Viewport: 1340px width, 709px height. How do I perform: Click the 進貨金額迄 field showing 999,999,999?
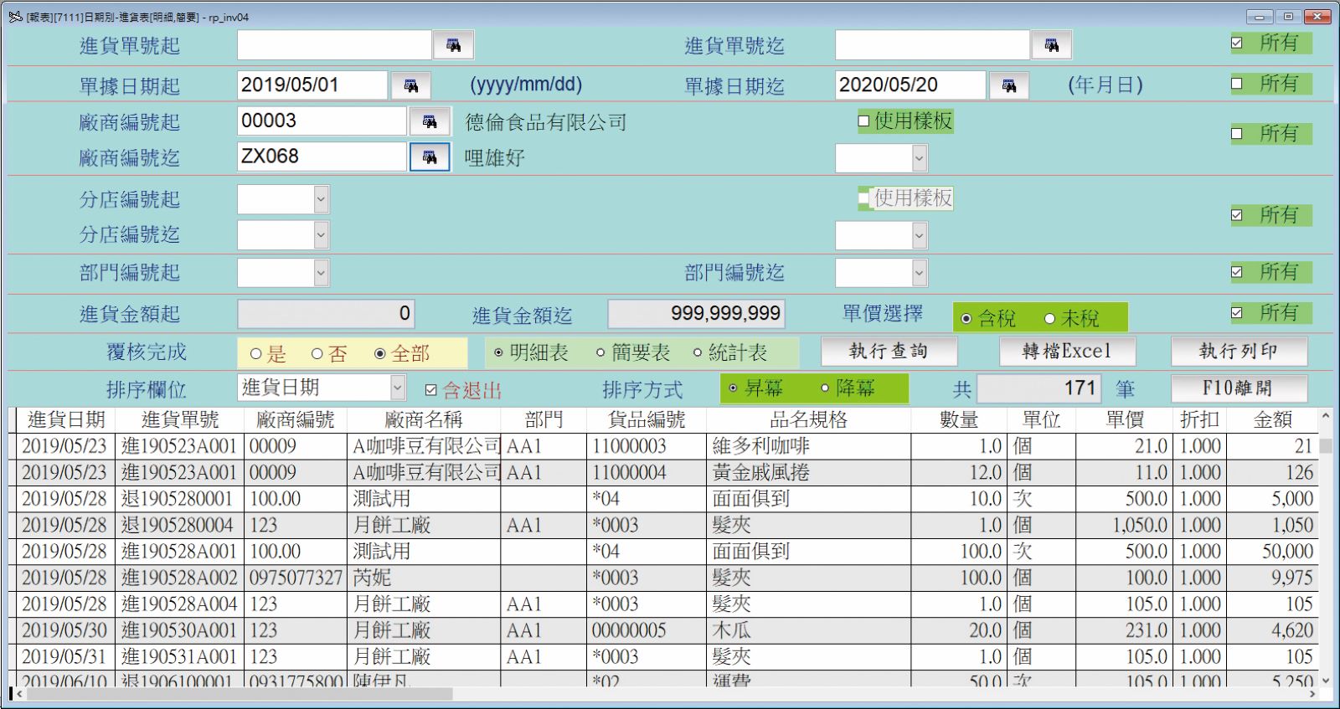[x=697, y=314]
